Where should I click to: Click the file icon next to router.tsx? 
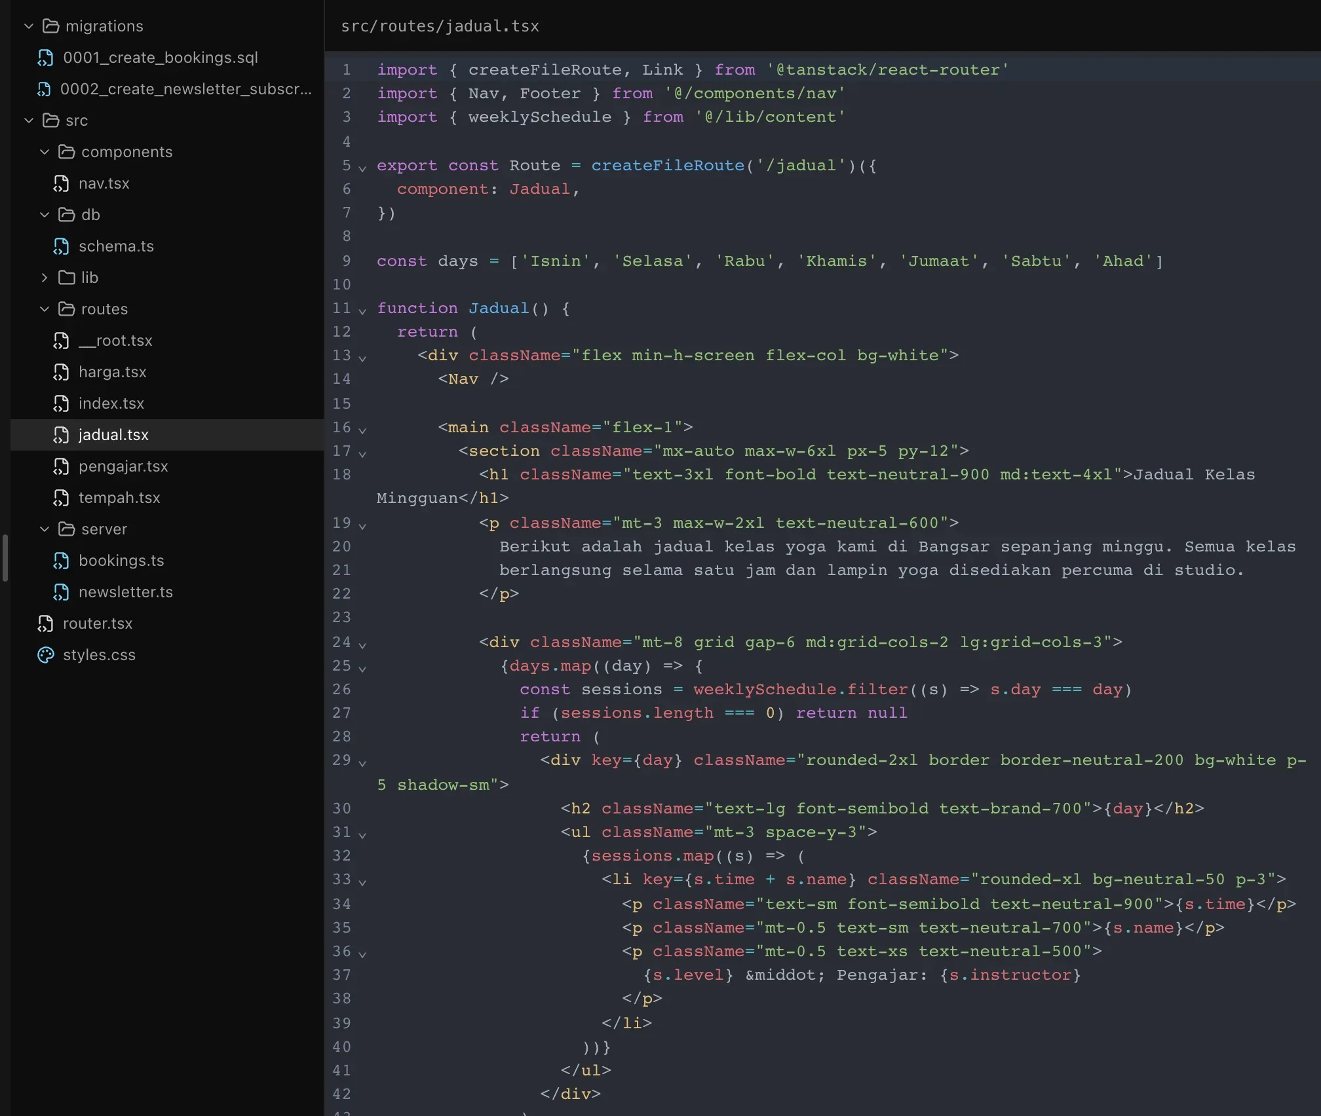45,623
